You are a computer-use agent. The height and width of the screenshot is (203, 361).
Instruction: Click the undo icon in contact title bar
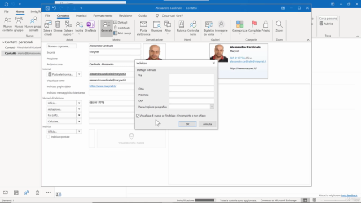[54, 8]
